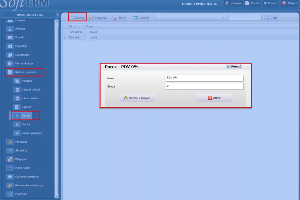Open the Ugovori icon

[x=17, y=107]
